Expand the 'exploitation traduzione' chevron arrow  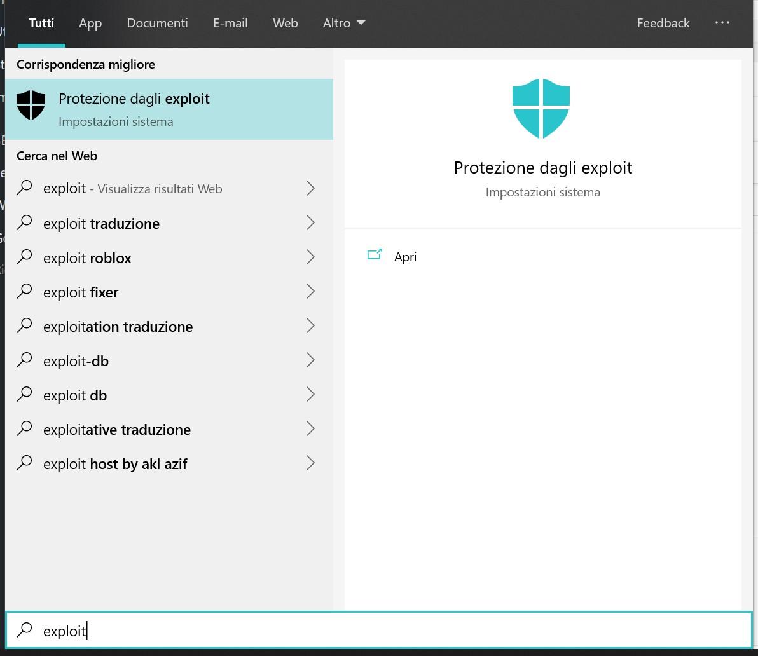coord(310,325)
